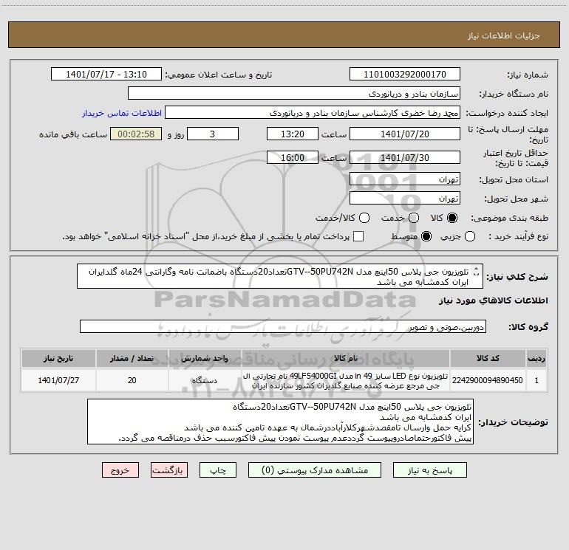This screenshot has height=550, width=569.
Task: Select the کالا/خدمت radio button
Action: point(364,218)
